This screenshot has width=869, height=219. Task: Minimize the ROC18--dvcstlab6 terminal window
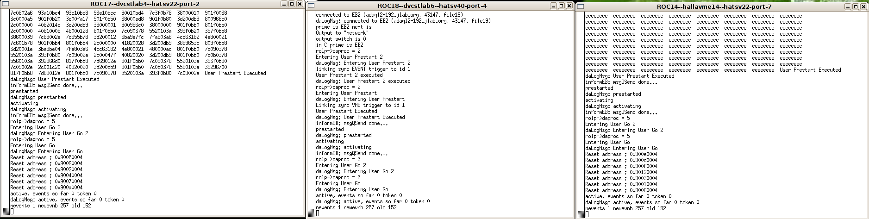(x=554, y=6)
